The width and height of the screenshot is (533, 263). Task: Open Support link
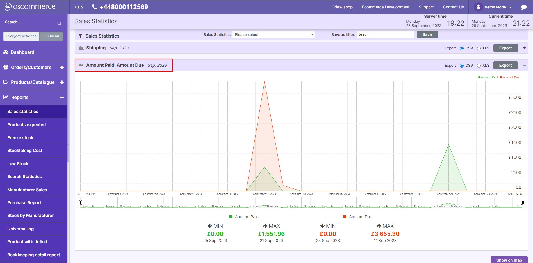point(426,7)
